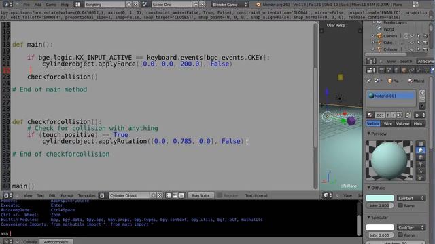Select the Volume material type
The image size is (435, 244).
pos(402,123)
